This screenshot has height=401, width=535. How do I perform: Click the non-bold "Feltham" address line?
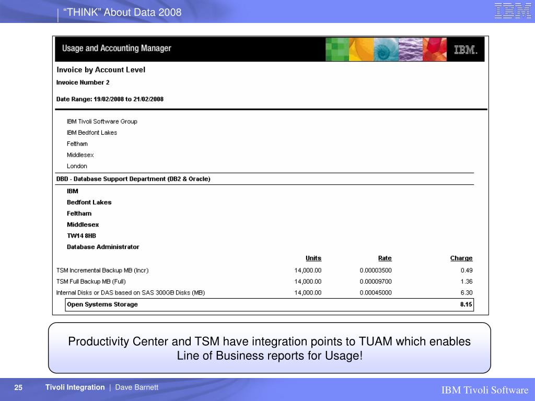(77, 144)
